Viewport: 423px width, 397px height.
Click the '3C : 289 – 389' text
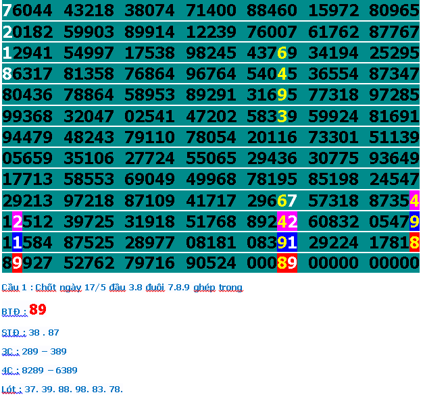point(34,352)
